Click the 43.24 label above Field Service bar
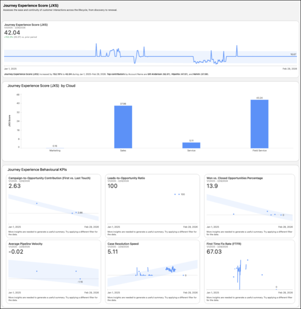This screenshot has width=301, height=309. pos(260,98)
